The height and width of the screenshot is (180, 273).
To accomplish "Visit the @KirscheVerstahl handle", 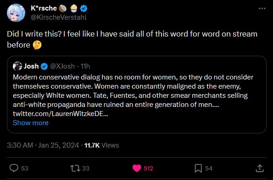I will (59, 17).
